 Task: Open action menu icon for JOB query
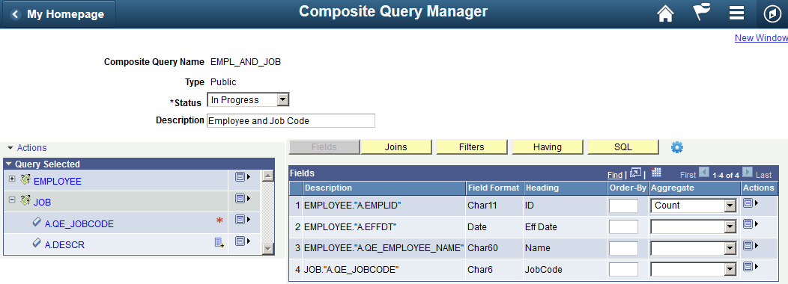click(243, 199)
